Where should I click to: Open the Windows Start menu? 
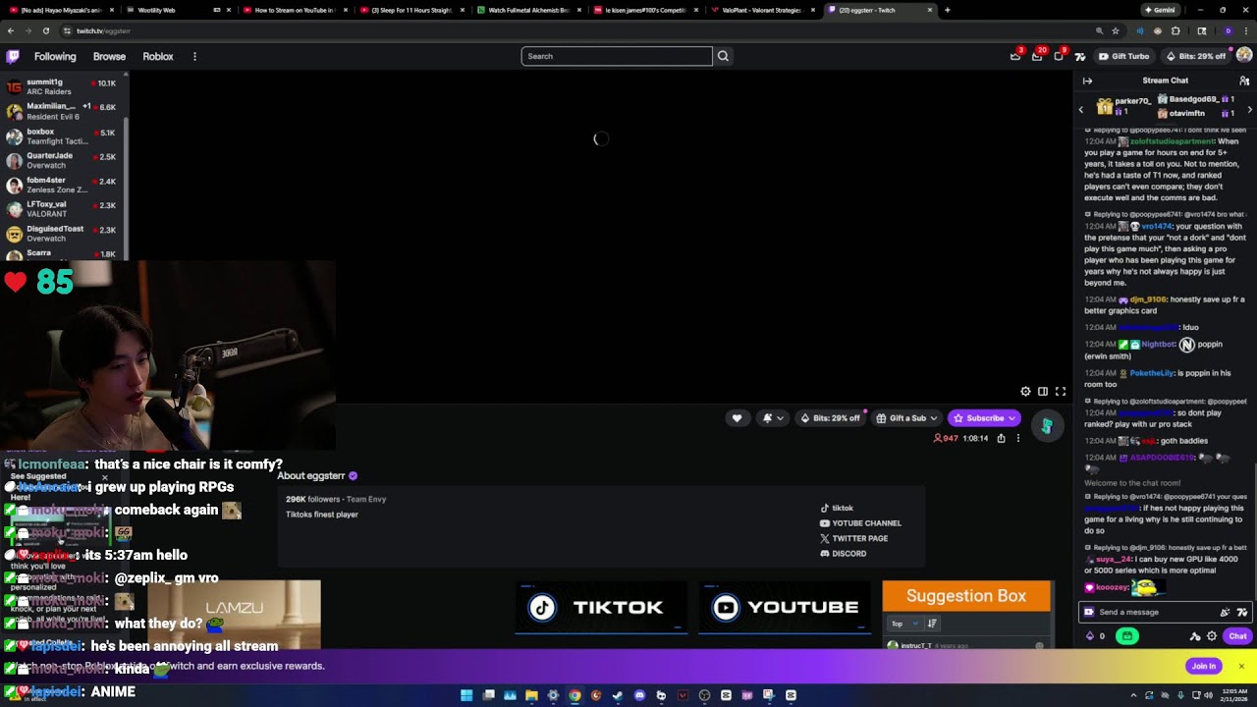[x=466, y=695]
